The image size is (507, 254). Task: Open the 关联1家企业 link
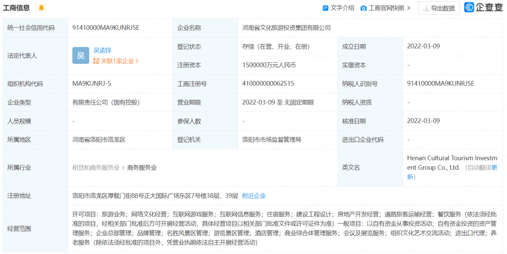coord(117,61)
